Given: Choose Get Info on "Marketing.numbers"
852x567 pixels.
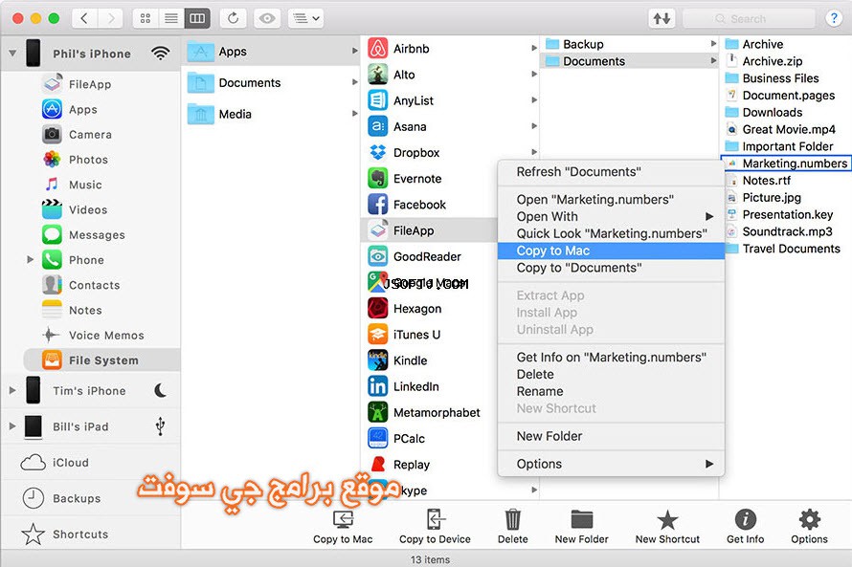Looking at the screenshot, I should (612, 357).
